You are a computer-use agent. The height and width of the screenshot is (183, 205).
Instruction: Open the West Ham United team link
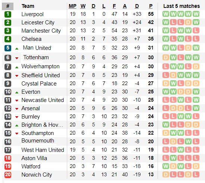[43, 150]
